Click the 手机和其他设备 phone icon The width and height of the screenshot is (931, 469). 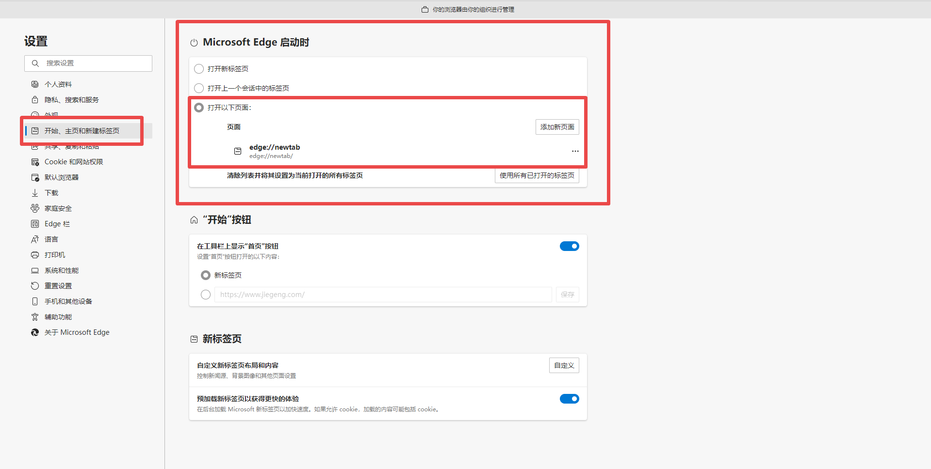tap(35, 301)
